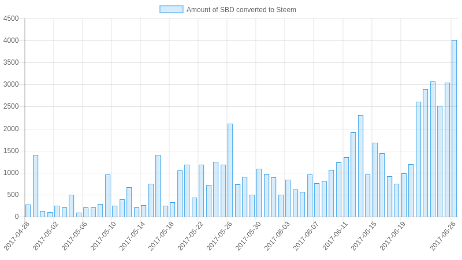462x260 pixels.
Task: Click the x-axis label 2017-05-02
Action: pos(46,236)
